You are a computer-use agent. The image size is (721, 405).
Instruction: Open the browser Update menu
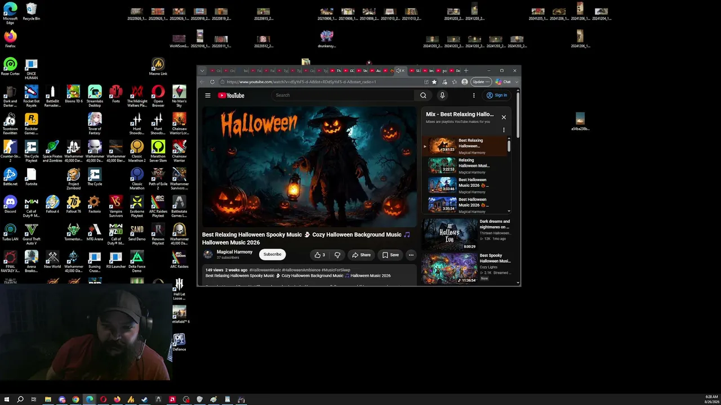pos(480,82)
